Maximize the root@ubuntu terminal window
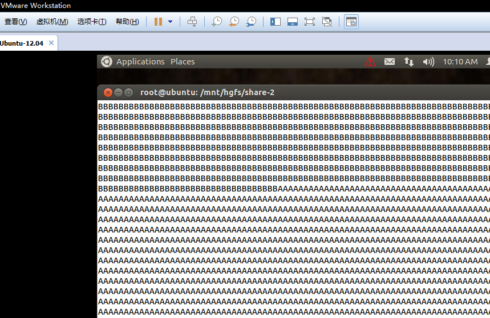The image size is (490, 318). [x=128, y=92]
